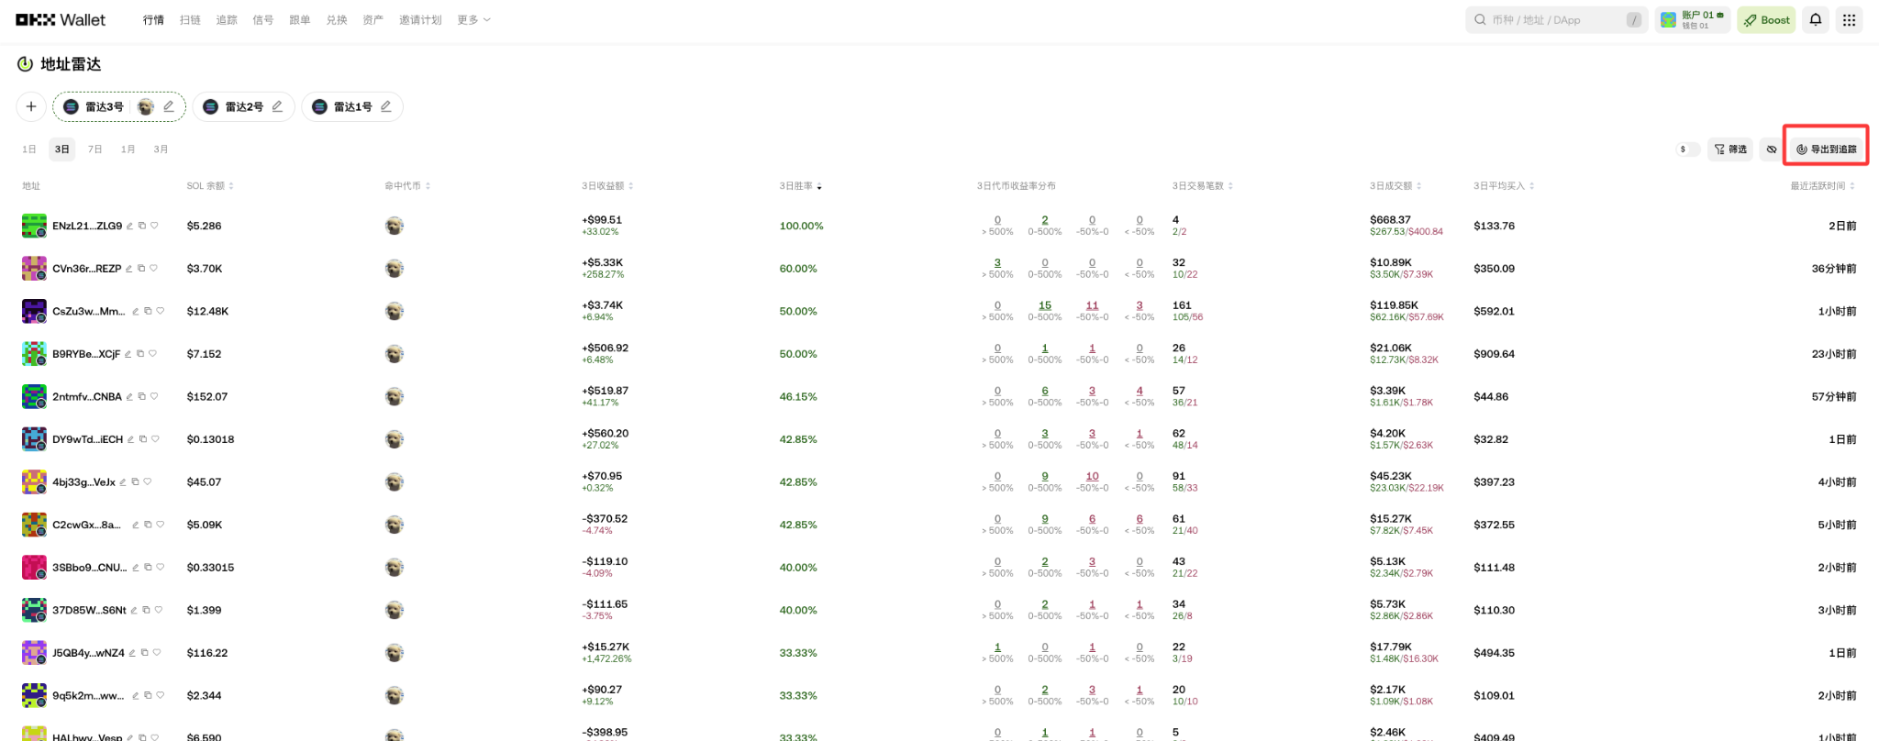Open the 追踪 nav tab
The width and height of the screenshot is (1879, 741).
[227, 19]
